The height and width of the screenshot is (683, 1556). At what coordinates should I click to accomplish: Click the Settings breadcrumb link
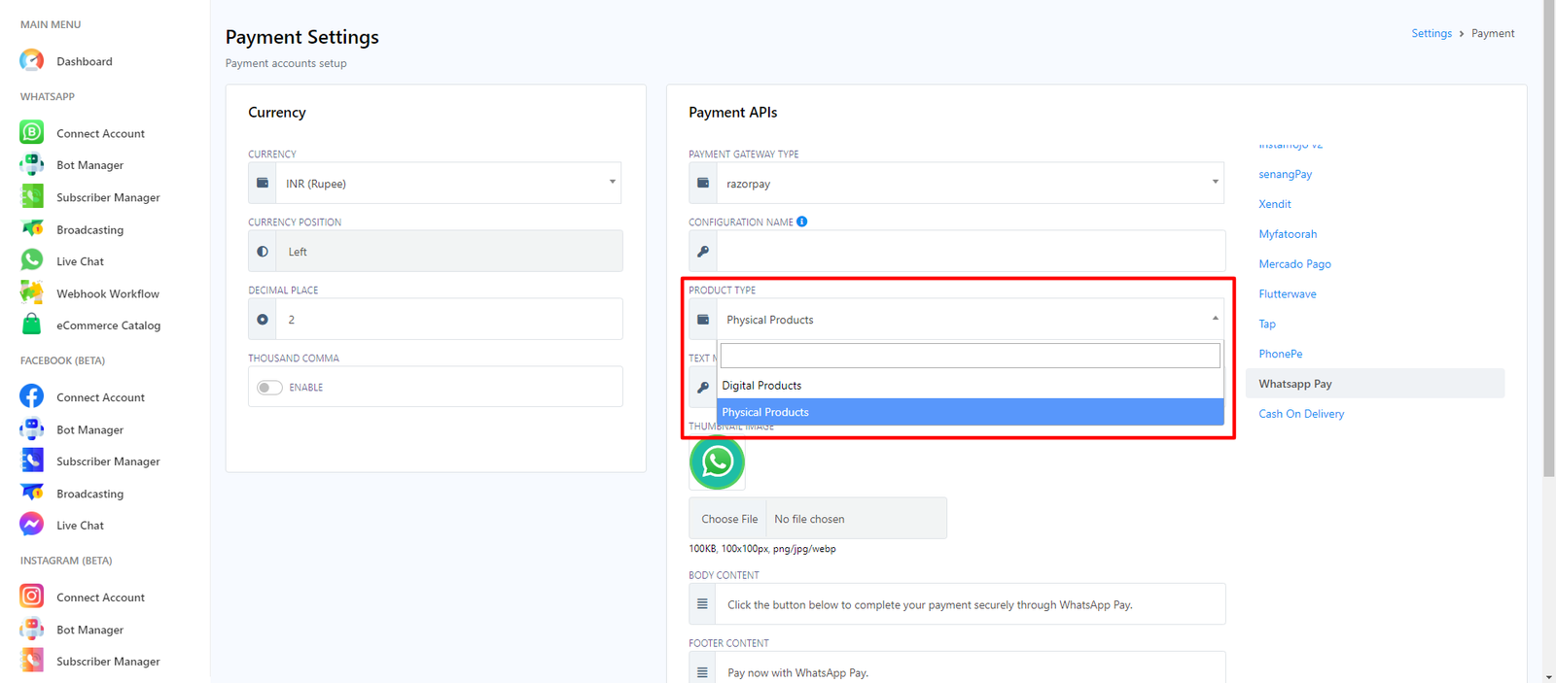1432,33
